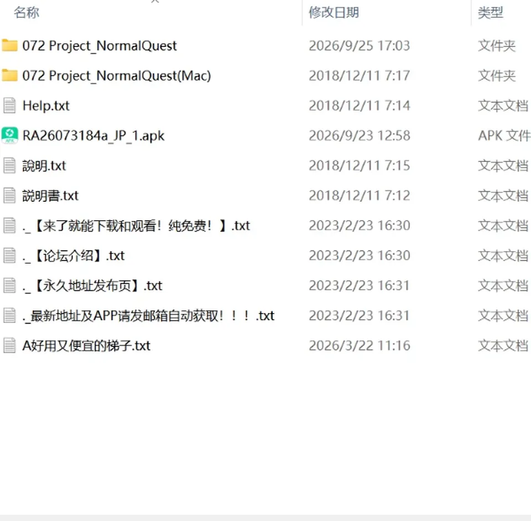This screenshot has height=521, width=531.
Task: Select the file name RA26073184a_JP_1.apk
Action: click(93, 136)
